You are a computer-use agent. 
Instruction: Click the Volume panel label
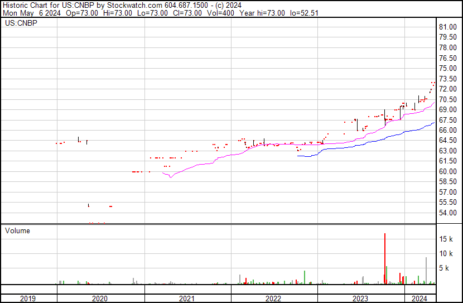point(17,230)
